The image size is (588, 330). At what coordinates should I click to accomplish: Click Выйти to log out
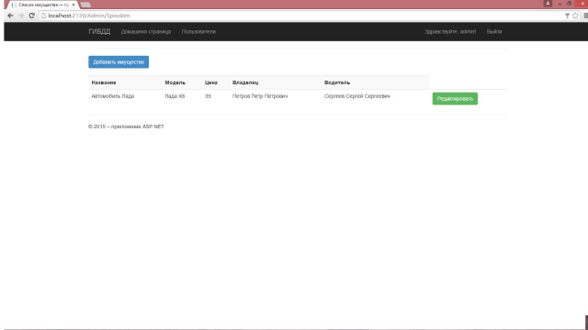pos(494,32)
